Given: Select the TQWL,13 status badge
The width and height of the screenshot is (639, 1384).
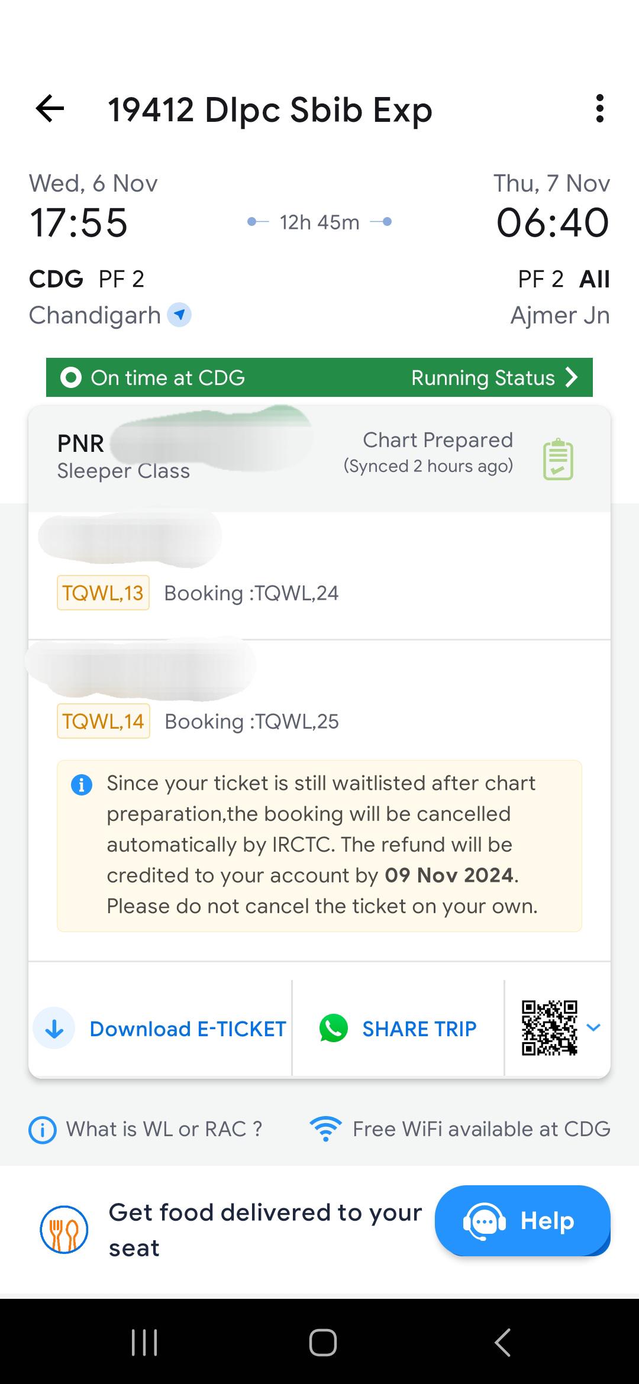Looking at the screenshot, I should [103, 593].
